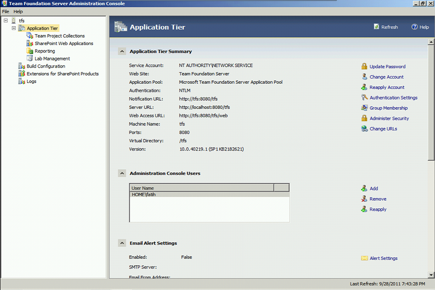435x290 pixels.
Task: Select Extensions for SharePoint Products
Action: tap(63, 74)
